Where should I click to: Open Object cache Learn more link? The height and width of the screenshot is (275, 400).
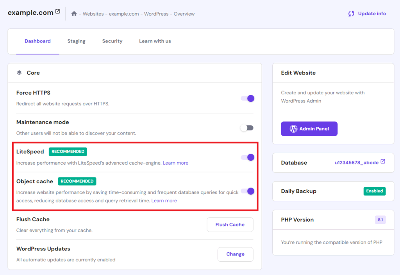[x=164, y=200]
